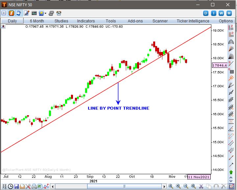Switch to the W weekly timeframe button

[x=221, y=13]
